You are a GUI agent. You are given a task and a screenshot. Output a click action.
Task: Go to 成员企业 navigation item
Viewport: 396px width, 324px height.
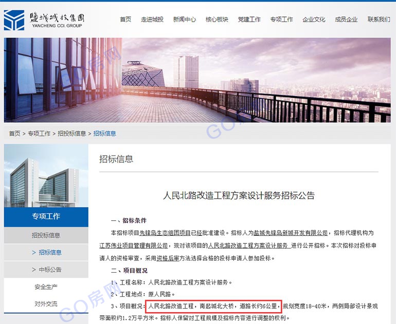click(x=346, y=20)
